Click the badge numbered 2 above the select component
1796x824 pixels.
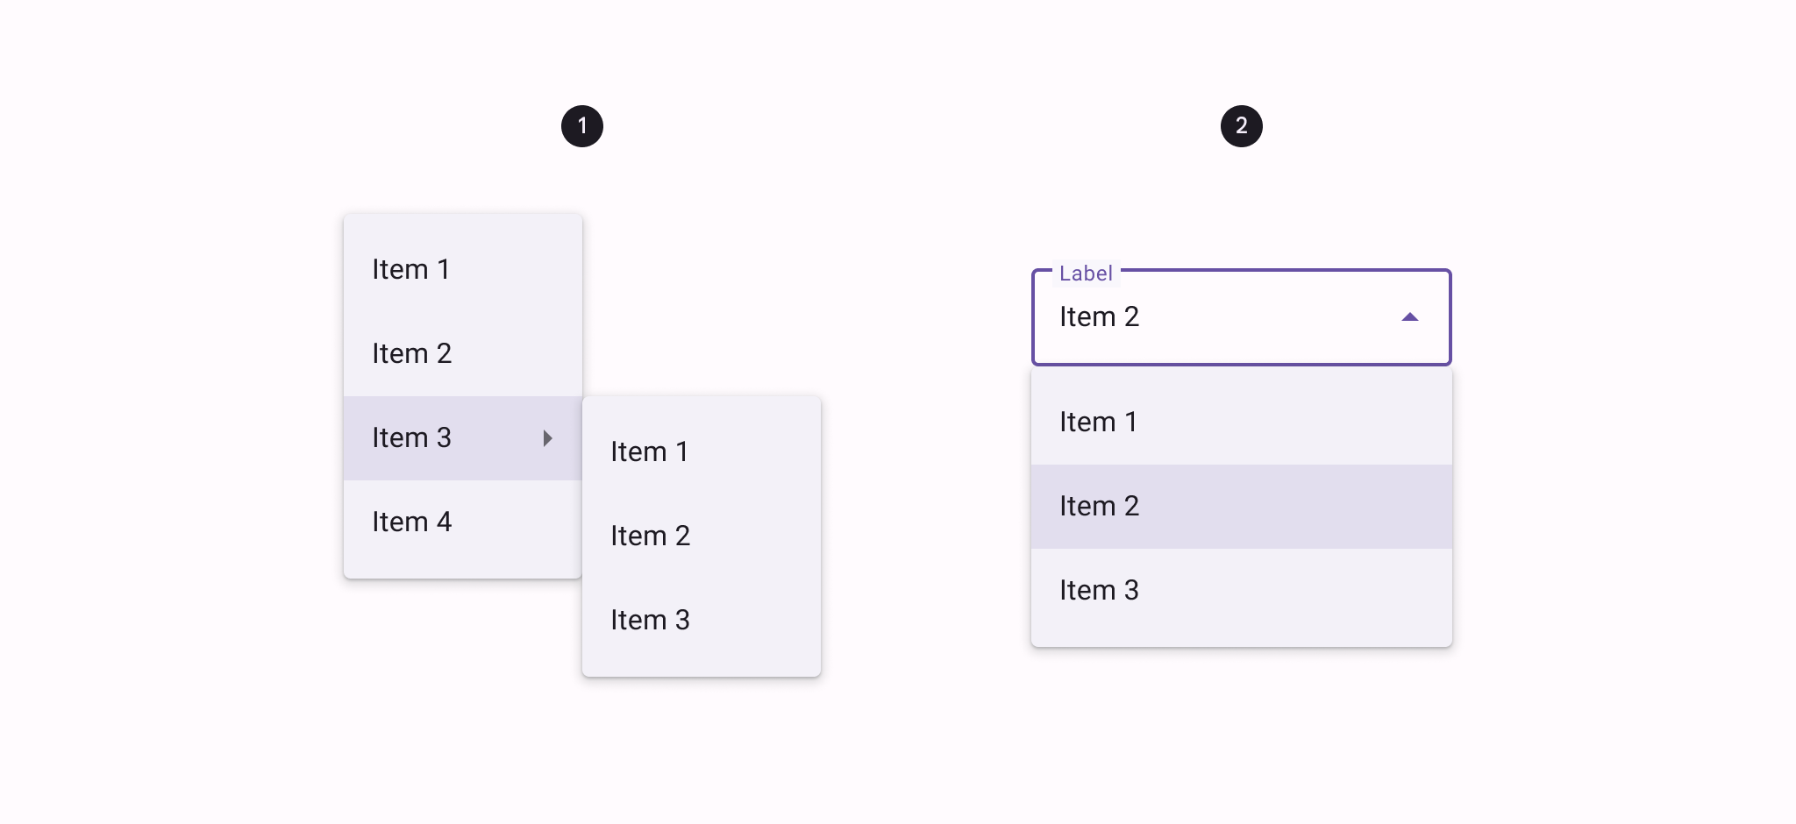[1242, 124]
